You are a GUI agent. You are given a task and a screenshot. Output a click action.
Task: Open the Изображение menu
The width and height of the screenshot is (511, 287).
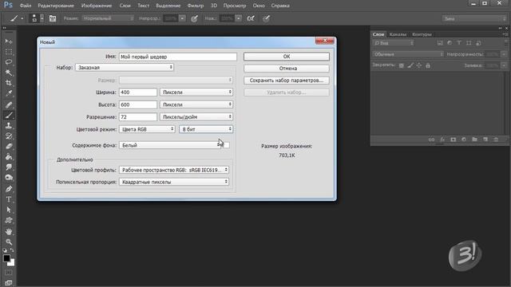97,6
